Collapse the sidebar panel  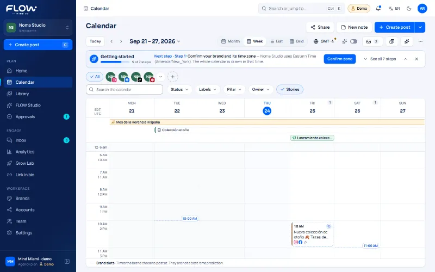pos(67,262)
